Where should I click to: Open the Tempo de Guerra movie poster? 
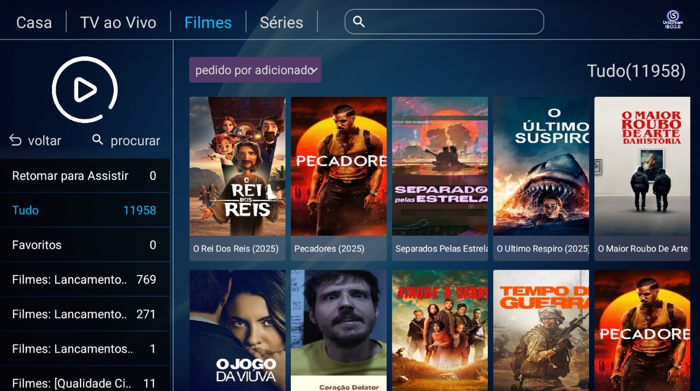(x=541, y=330)
